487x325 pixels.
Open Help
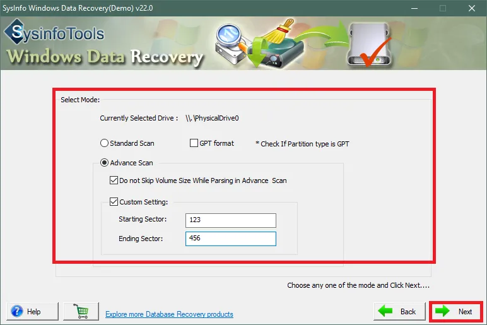tap(32, 311)
